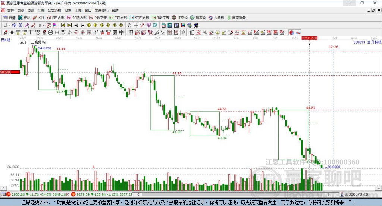Open the P四方形 tool
Image resolution: width=382 pixels, height=206 pixels.
pos(56,18)
